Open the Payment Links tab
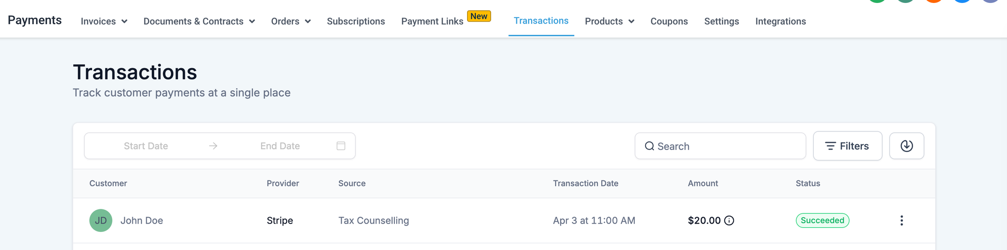The width and height of the screenshot is (1007, 250). [432, 22]
